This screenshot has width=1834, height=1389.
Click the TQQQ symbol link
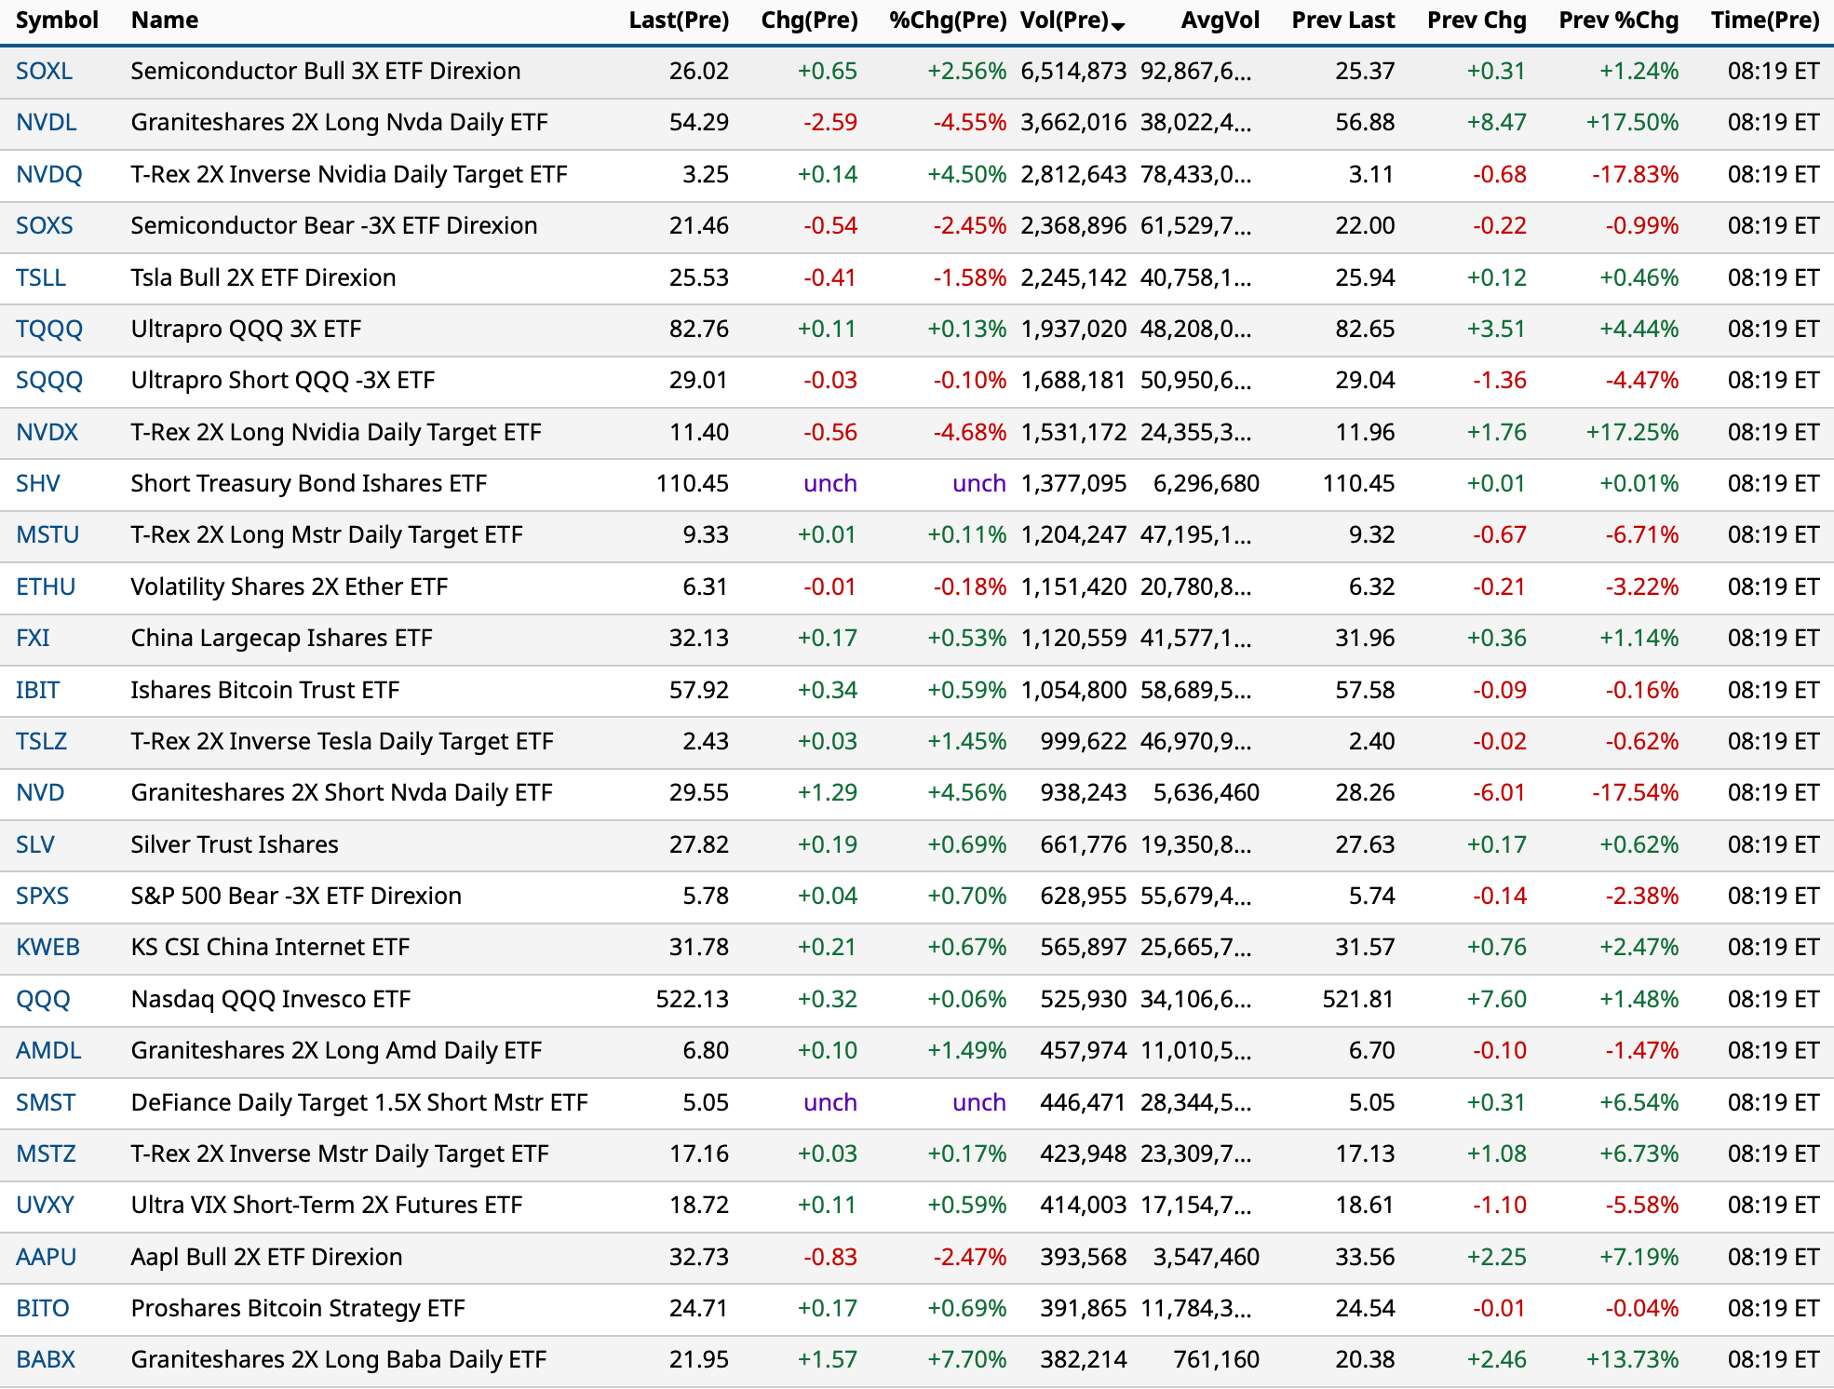[49, 329]
